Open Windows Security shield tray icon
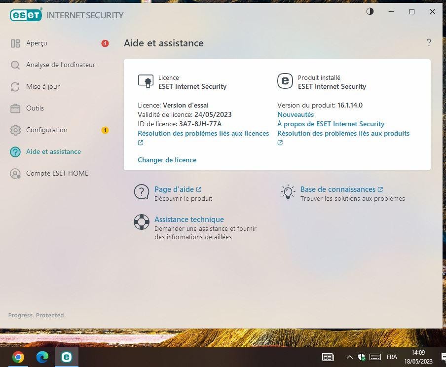Image resolution: width=446 pixels, height=367 pixels. click(362, 357)
